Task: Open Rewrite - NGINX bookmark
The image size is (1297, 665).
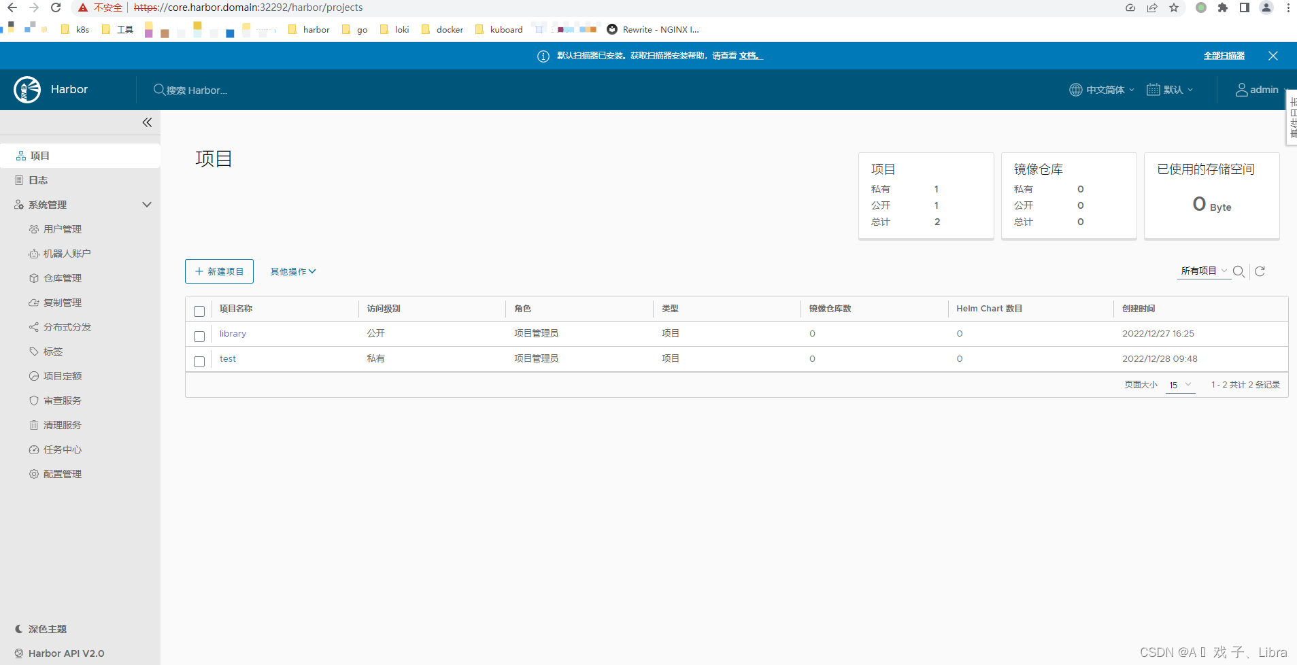Action: (x=653, y=29)
